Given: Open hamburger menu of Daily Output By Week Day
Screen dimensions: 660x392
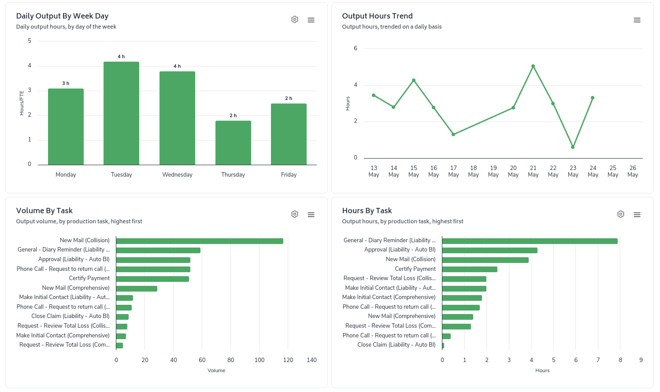Looking at the screenshot, I should click(311, 20).
